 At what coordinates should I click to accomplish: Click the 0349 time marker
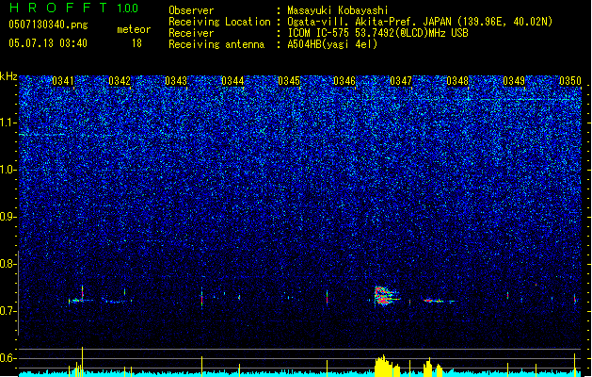(514, 81)
